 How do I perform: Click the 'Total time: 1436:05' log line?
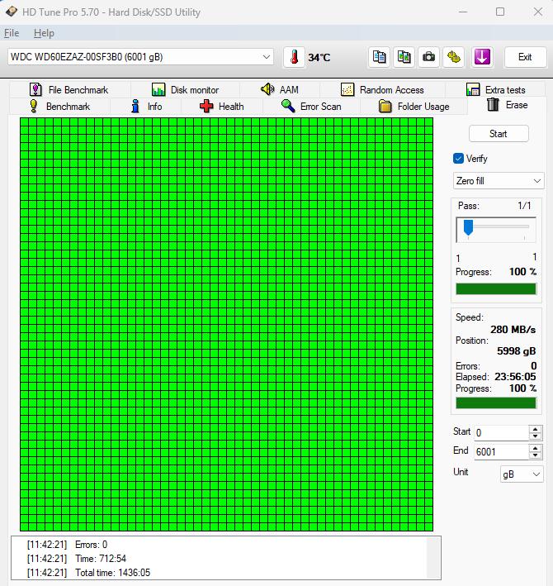coord(113,573)
